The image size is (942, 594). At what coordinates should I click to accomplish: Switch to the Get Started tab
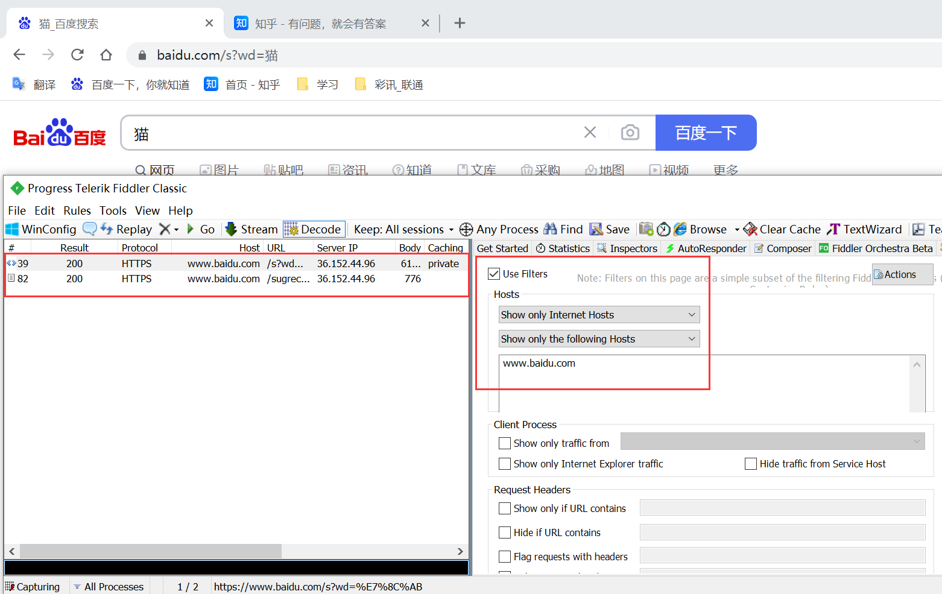pos(502,248)
